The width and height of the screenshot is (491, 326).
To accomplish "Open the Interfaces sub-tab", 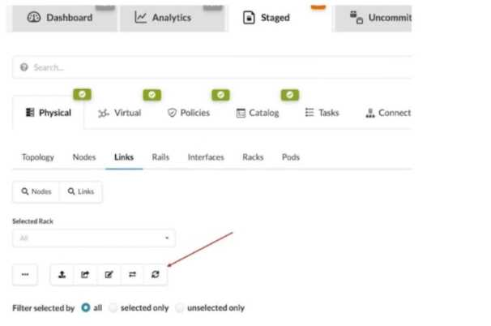I will (x=206, y=157).
